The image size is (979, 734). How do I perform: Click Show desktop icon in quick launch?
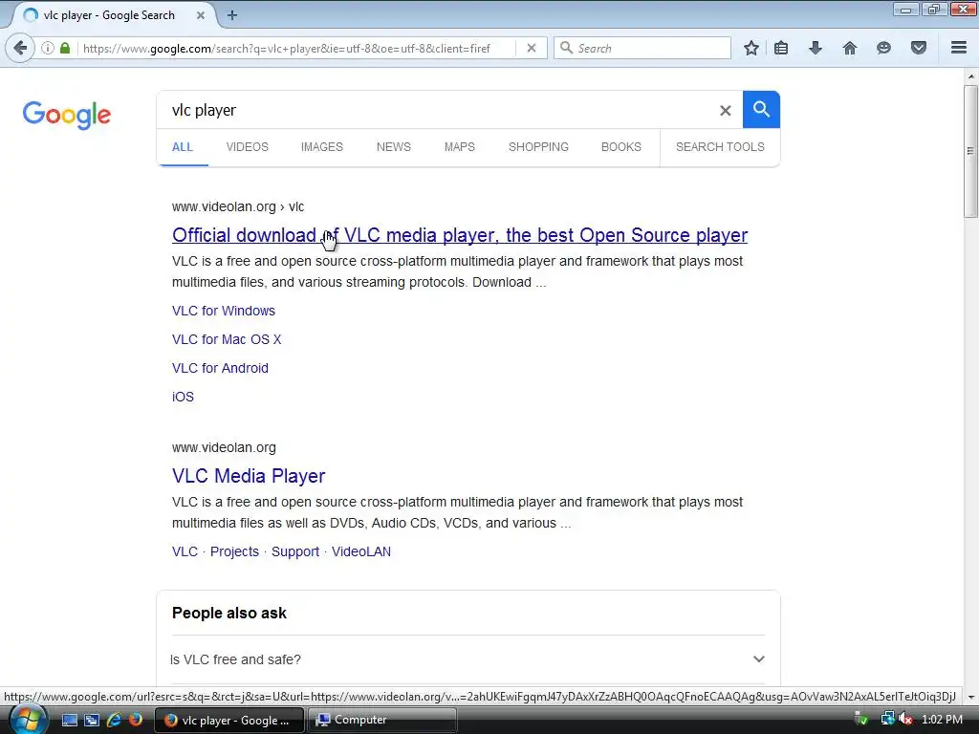click(x=69, y=720)
